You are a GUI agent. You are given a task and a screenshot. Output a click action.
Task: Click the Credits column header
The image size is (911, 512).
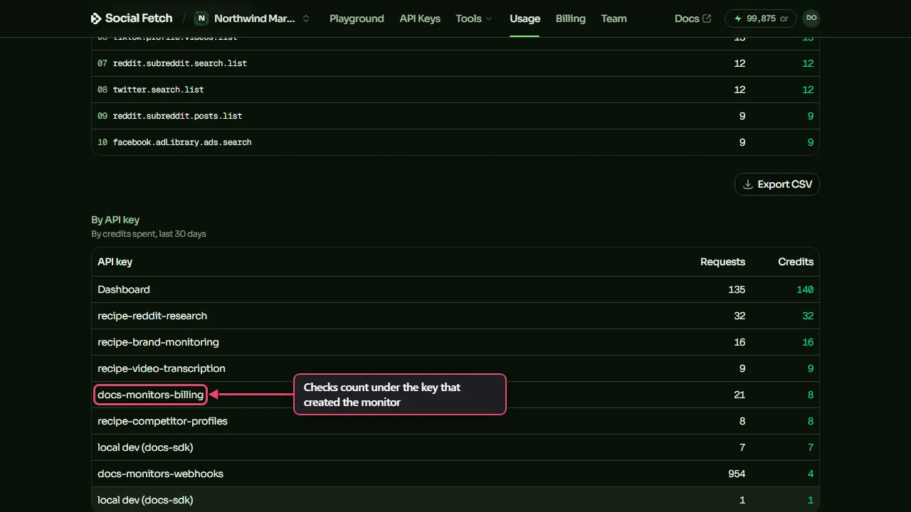[796, 262]
